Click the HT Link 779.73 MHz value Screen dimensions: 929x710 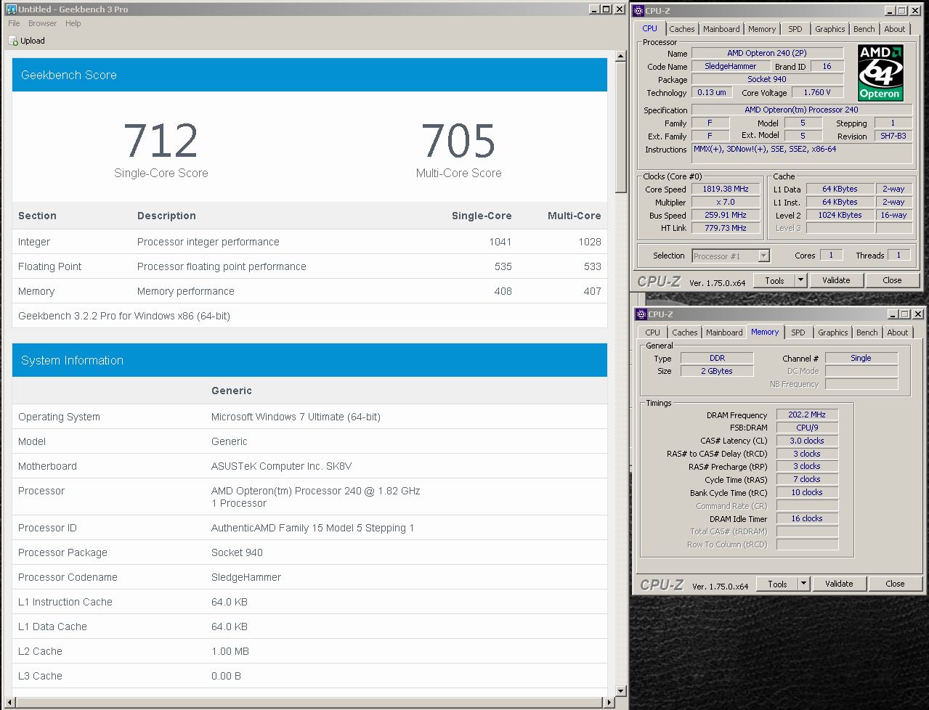click(x=725, y=228)
